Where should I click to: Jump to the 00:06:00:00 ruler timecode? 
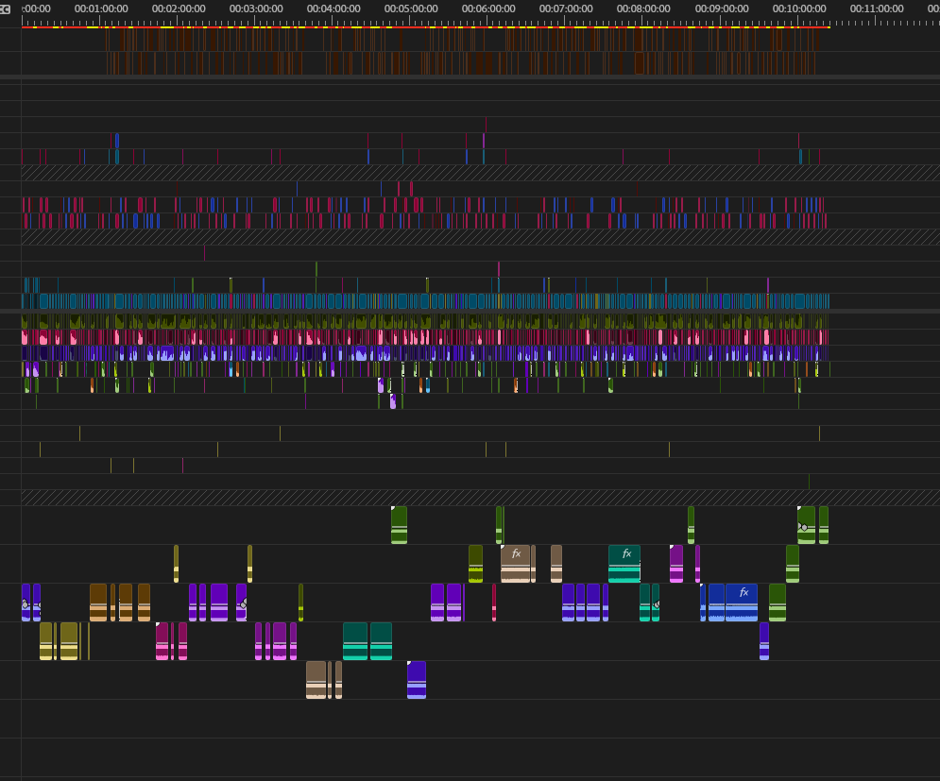488,9
